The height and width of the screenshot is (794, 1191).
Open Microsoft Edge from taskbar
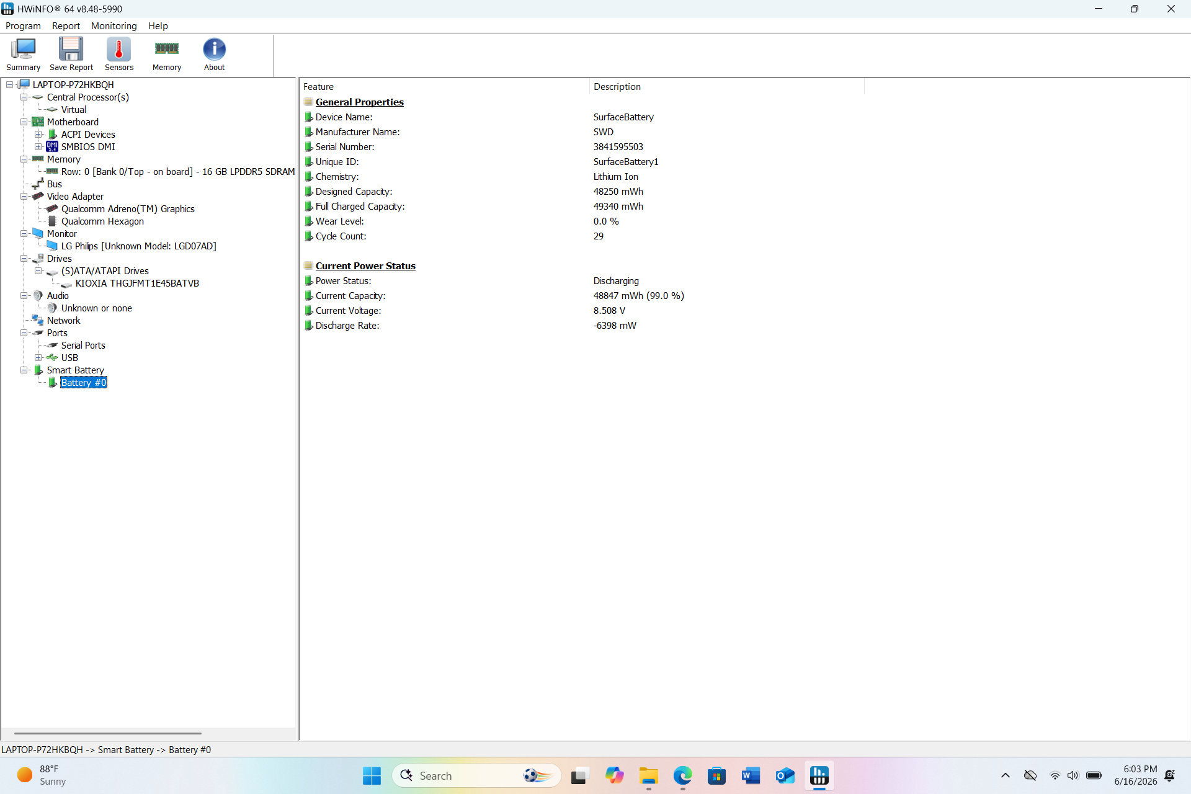pos(683,775)
